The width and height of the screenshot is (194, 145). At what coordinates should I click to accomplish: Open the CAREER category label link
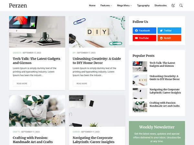76,132
